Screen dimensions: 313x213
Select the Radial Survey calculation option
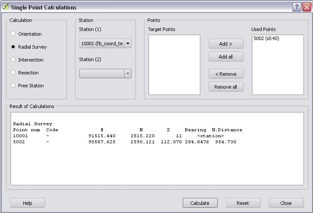(13, 47)
